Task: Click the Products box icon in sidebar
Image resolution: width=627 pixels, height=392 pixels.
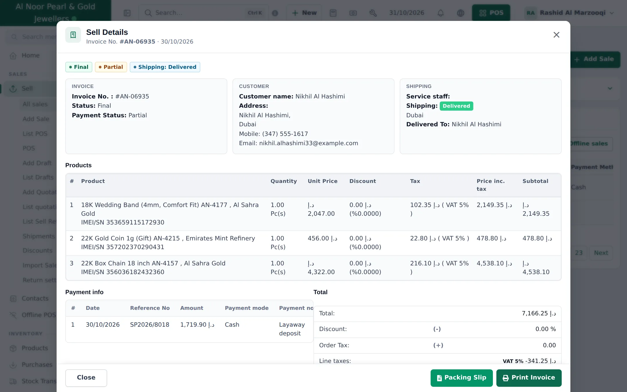Action: [13, 348]
